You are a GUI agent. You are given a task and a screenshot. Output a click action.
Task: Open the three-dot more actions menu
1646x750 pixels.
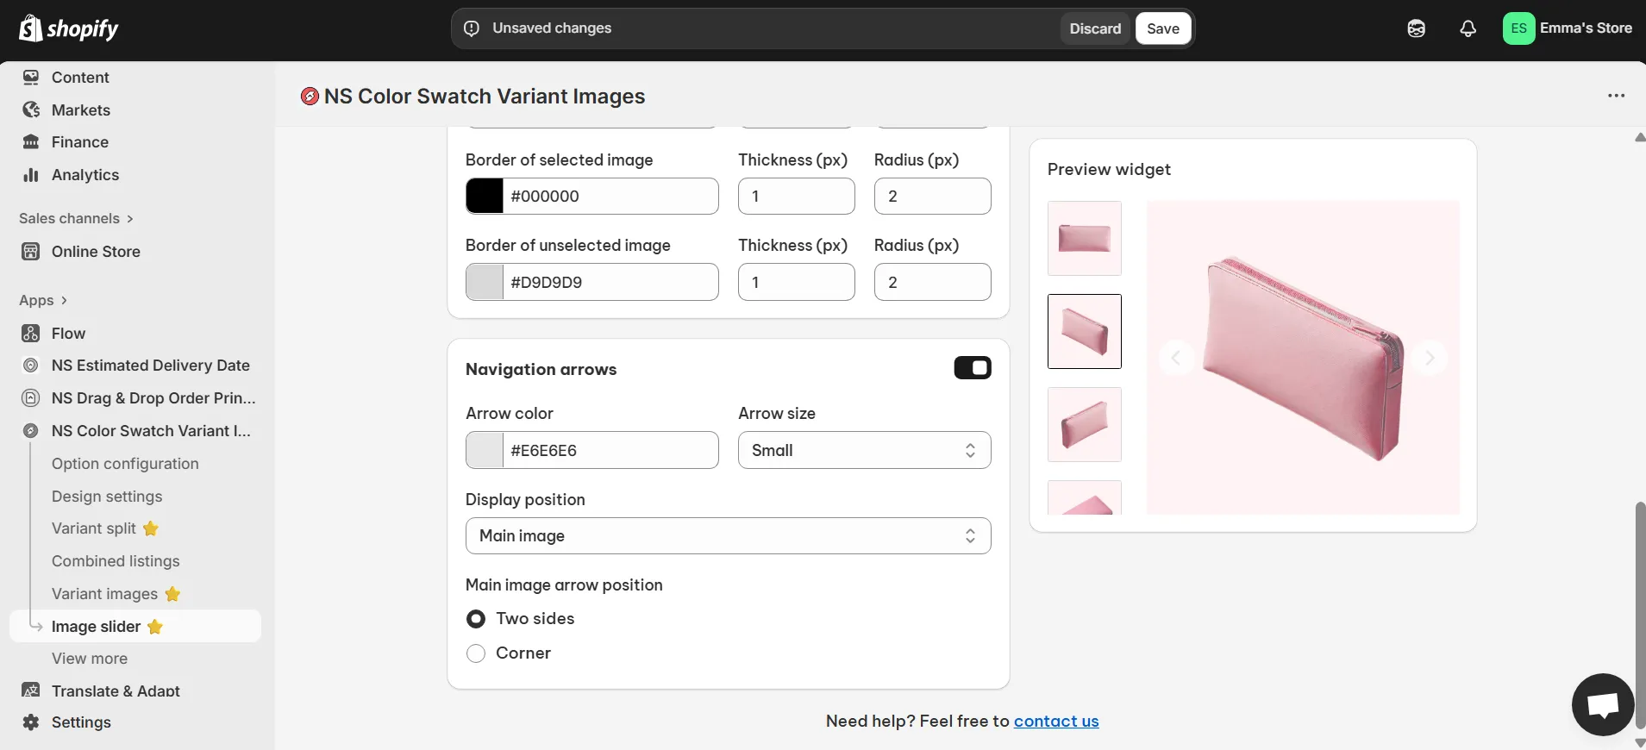(x=1616, y=96)
